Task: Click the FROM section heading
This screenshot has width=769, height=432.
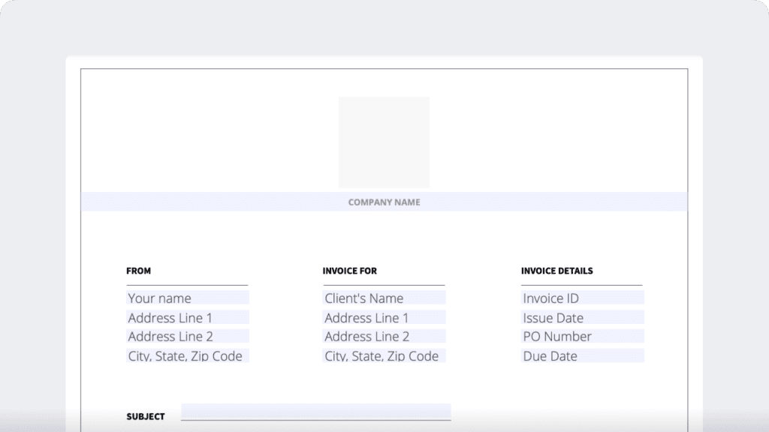Action: [x=137, y=271]
